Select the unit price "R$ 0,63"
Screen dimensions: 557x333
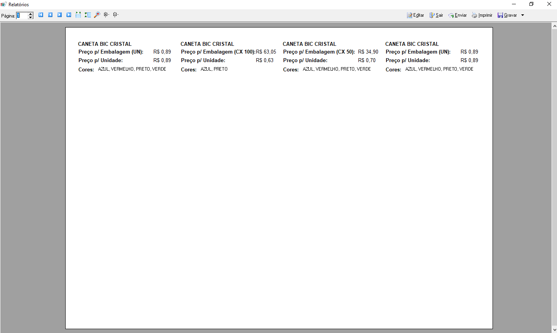[265, 60]
